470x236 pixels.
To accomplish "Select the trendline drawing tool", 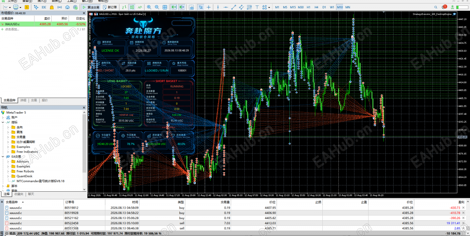I will pos(234,7).
